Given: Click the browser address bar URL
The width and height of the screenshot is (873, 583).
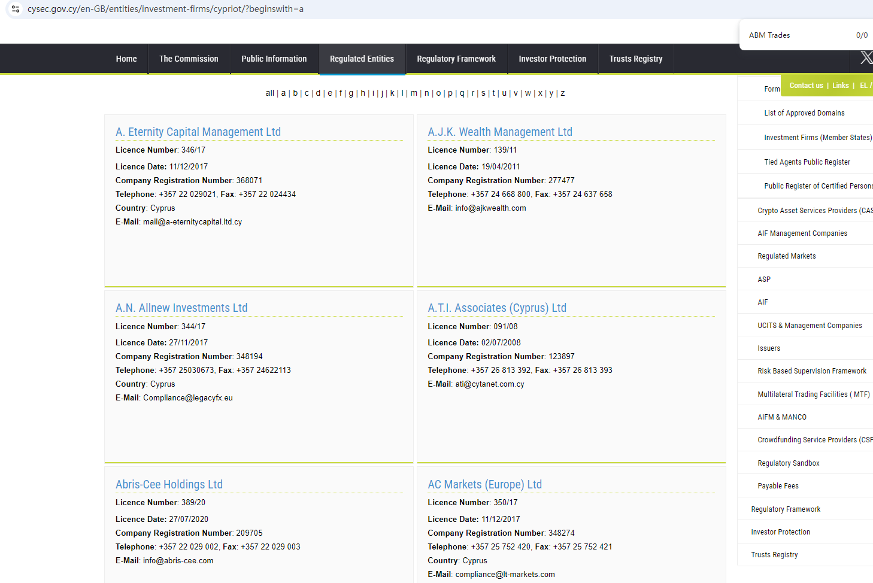Looking at the screenshot, I should [165, 9].
